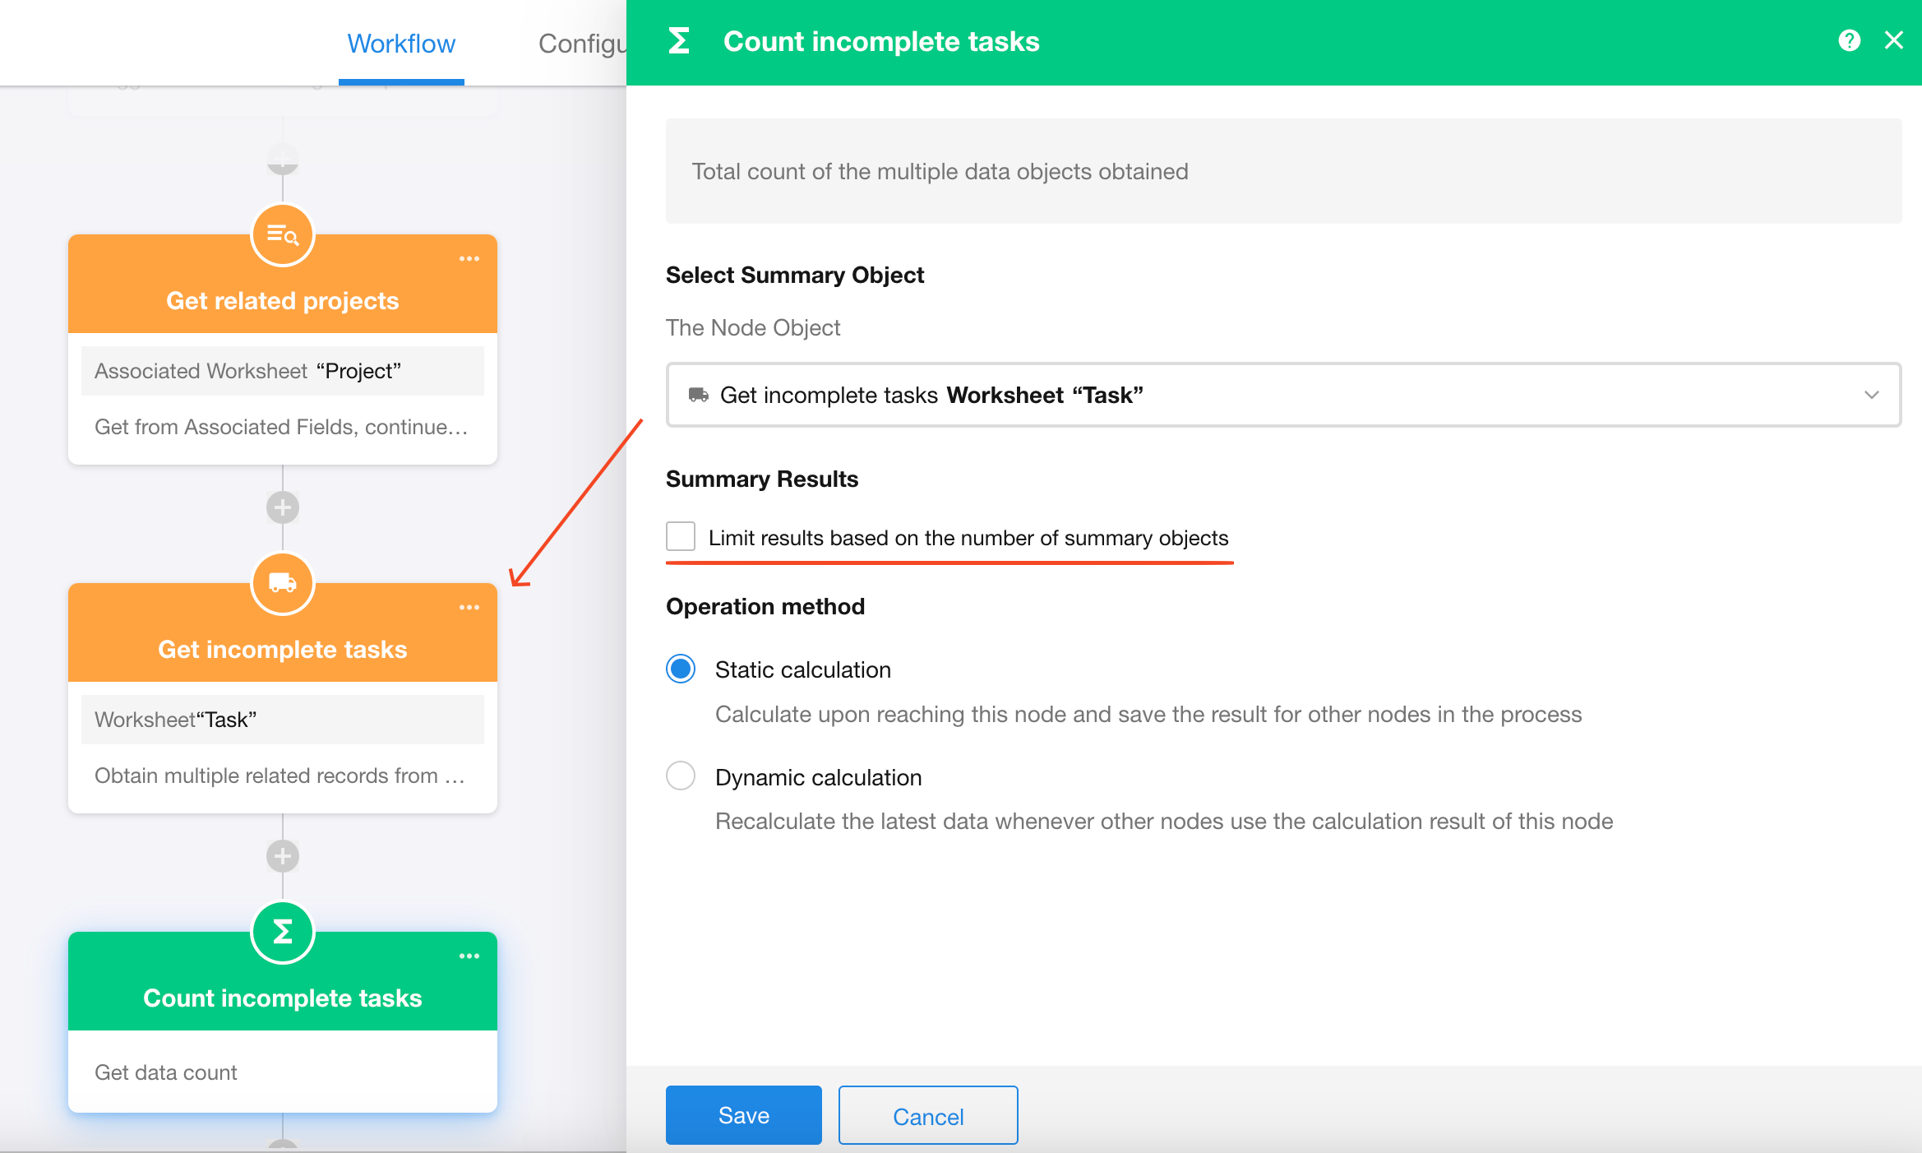The height and width of the screenshot is (1153, 1922).
Task: Click the Cancel button
Action: click(927, 1115)
